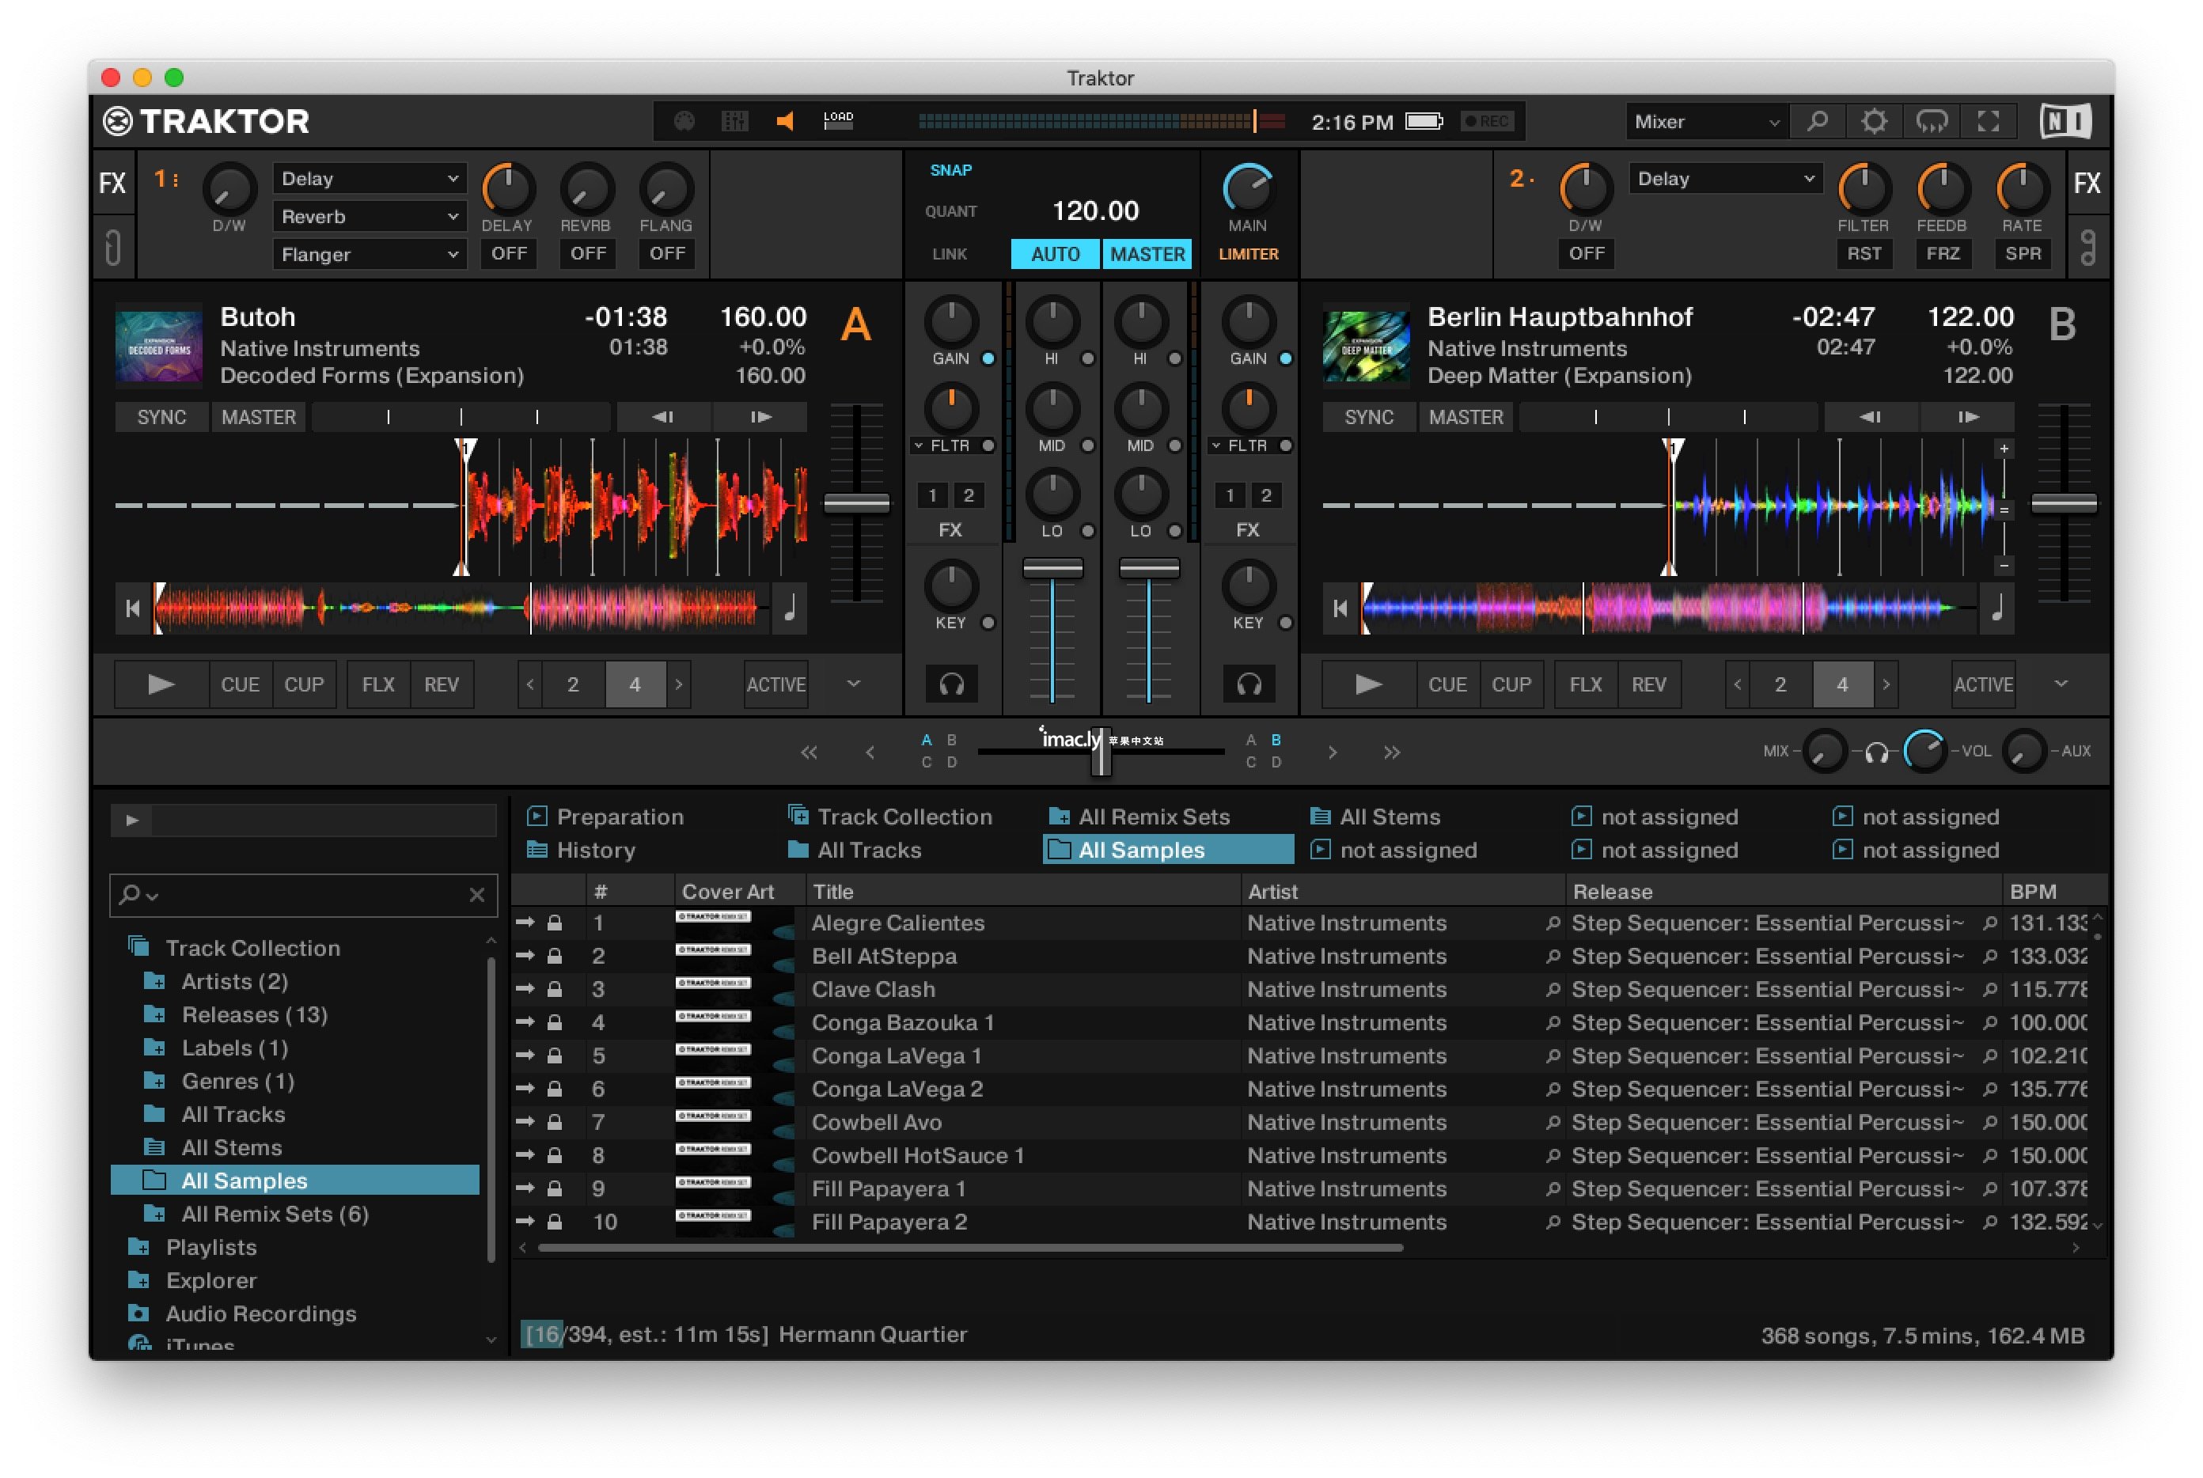Toggle the MASTER clock button

[1147, 253]
